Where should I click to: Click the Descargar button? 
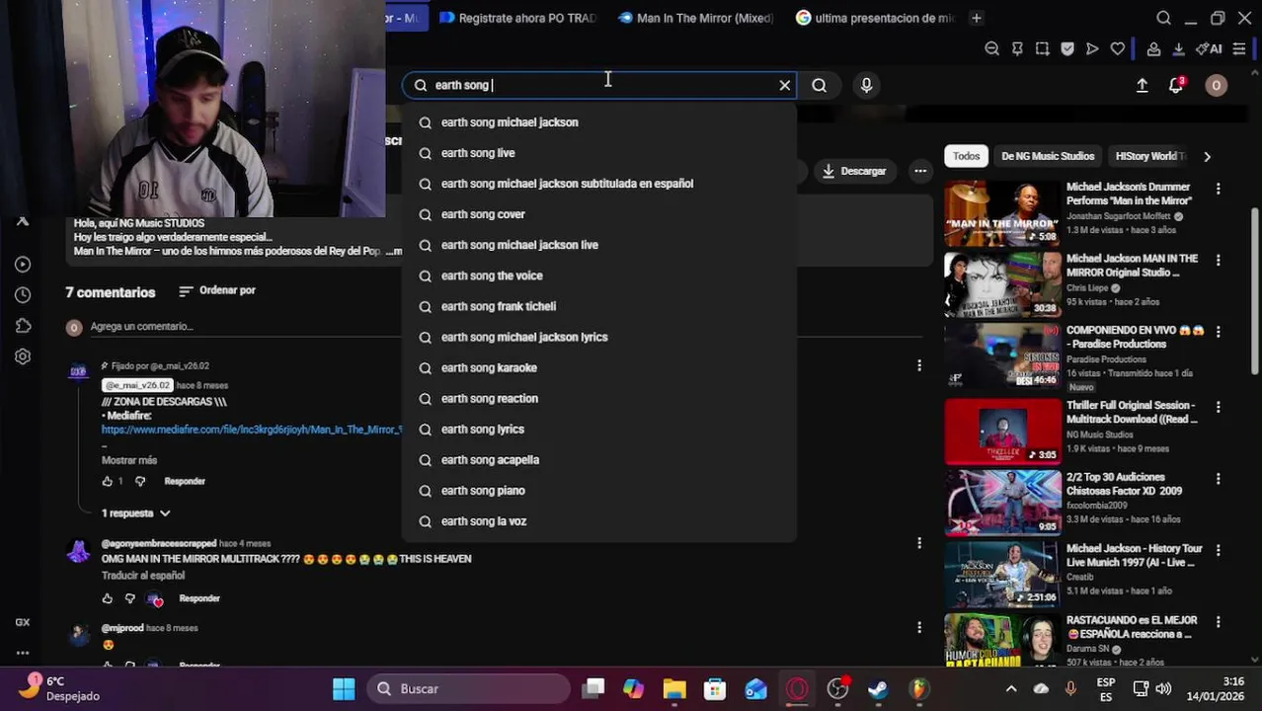click(854, 171)
